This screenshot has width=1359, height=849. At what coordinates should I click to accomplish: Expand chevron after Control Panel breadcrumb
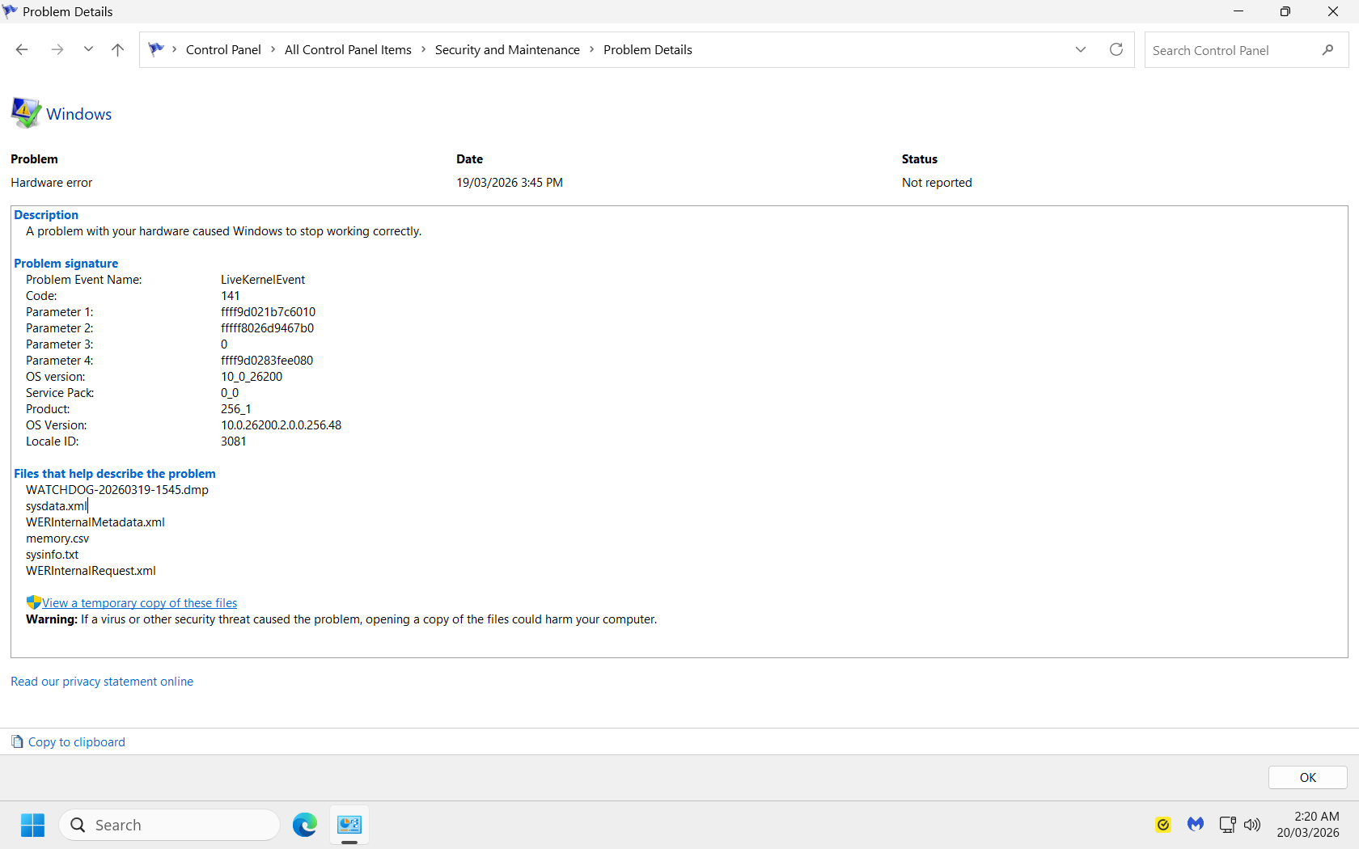pos(273,49)
